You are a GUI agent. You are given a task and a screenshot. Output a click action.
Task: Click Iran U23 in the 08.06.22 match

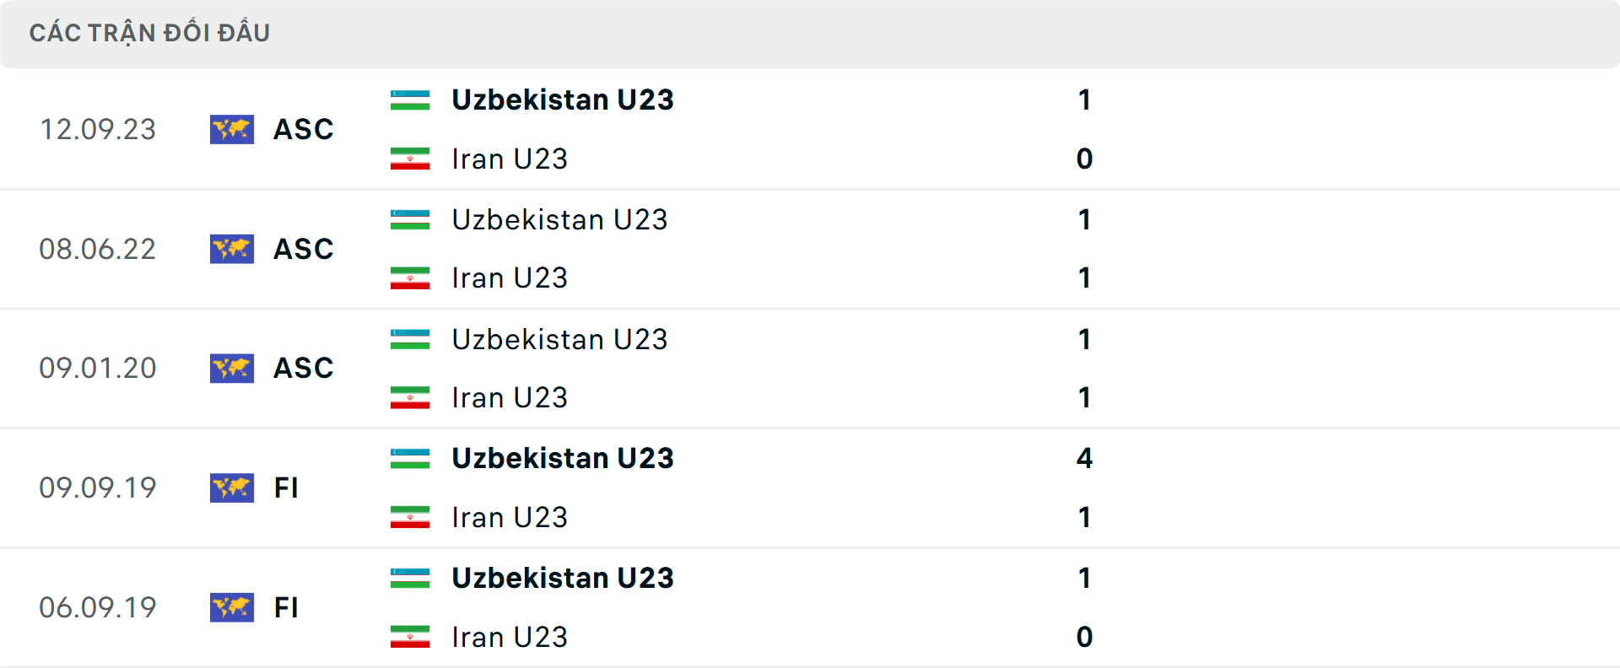509,278
